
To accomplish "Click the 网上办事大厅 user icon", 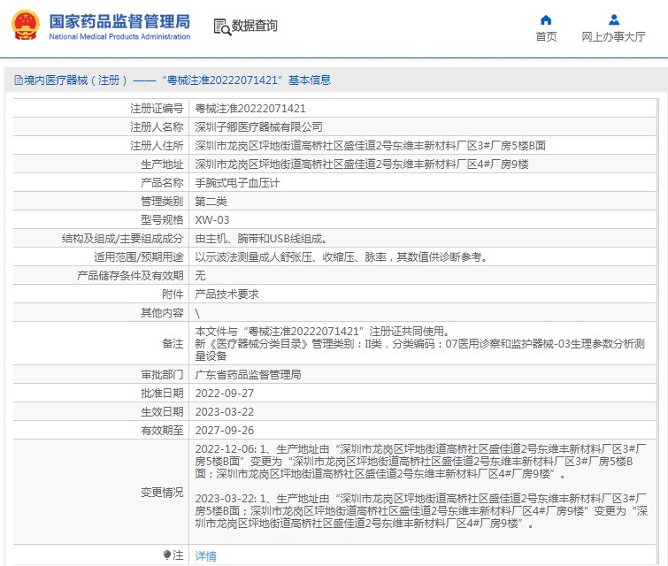I will pyautogui.click(x=614, y=20).
